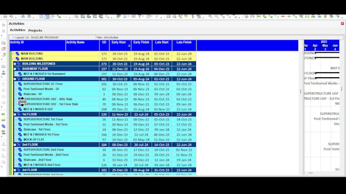Click the OD column header
The height and width of the screenshot is (194, 346).
(x=104, y=45)
